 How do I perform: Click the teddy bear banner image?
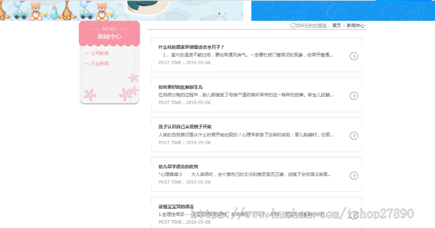click(x=121, y=10)
